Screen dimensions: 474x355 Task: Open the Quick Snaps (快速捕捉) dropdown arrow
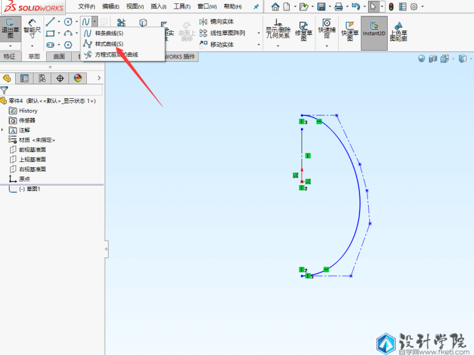coord(326,47)
